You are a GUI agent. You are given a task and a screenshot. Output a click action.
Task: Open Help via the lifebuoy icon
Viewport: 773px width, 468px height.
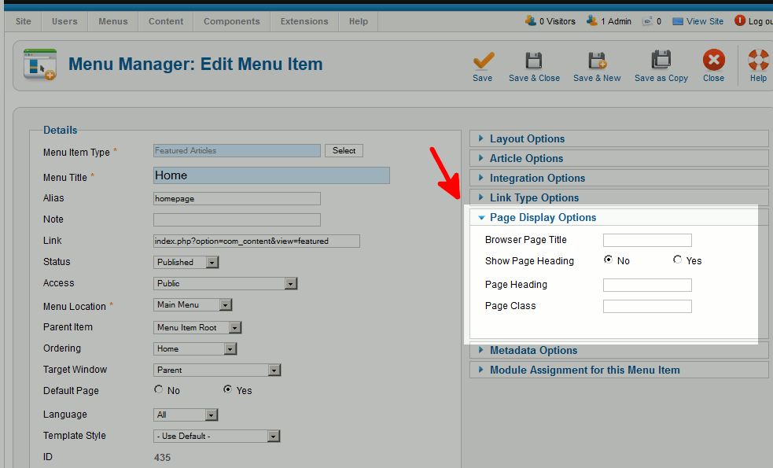(758, 61)
